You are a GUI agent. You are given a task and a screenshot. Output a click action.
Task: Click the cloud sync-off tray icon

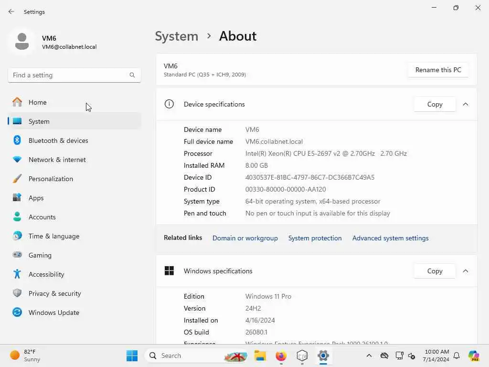click(x=384, y=356)
